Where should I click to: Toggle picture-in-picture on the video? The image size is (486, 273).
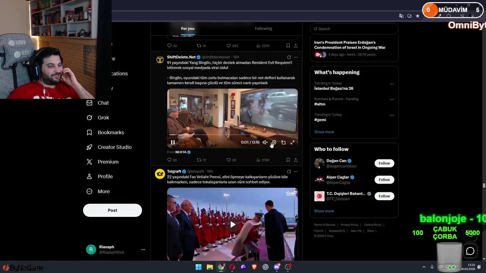(283, 143)
